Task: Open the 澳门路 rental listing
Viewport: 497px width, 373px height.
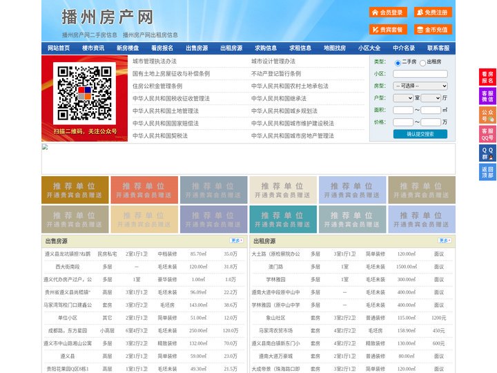Action: click(275, 267)
